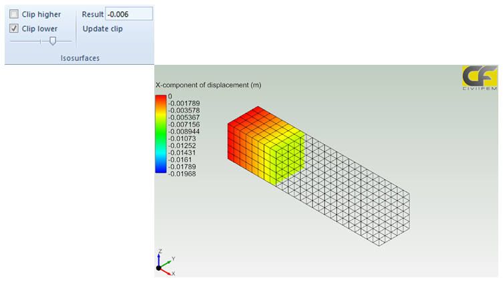Click the CivilFEM logo icon
This screenshot has width=503, height=284.
click(x=479, y=79)
